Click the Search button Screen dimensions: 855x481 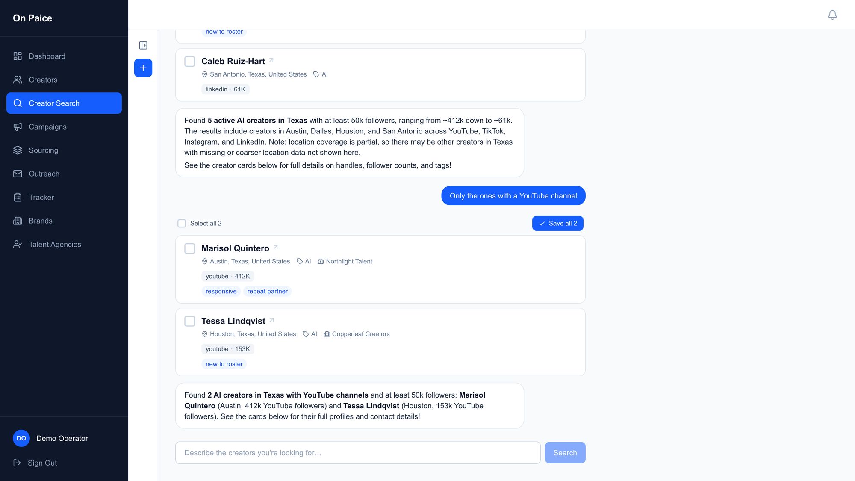click(565, 453)
